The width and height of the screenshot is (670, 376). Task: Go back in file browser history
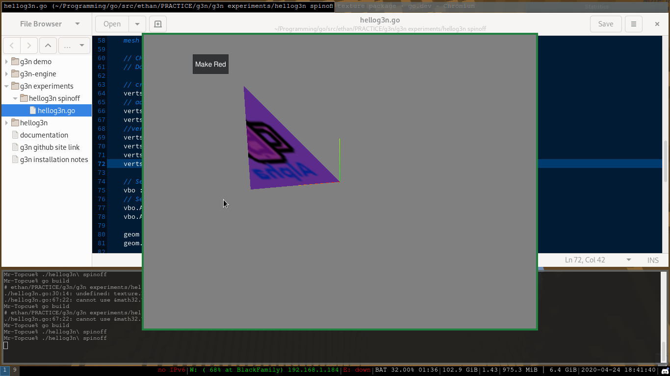pyautogui.click(x=12, y=46)
